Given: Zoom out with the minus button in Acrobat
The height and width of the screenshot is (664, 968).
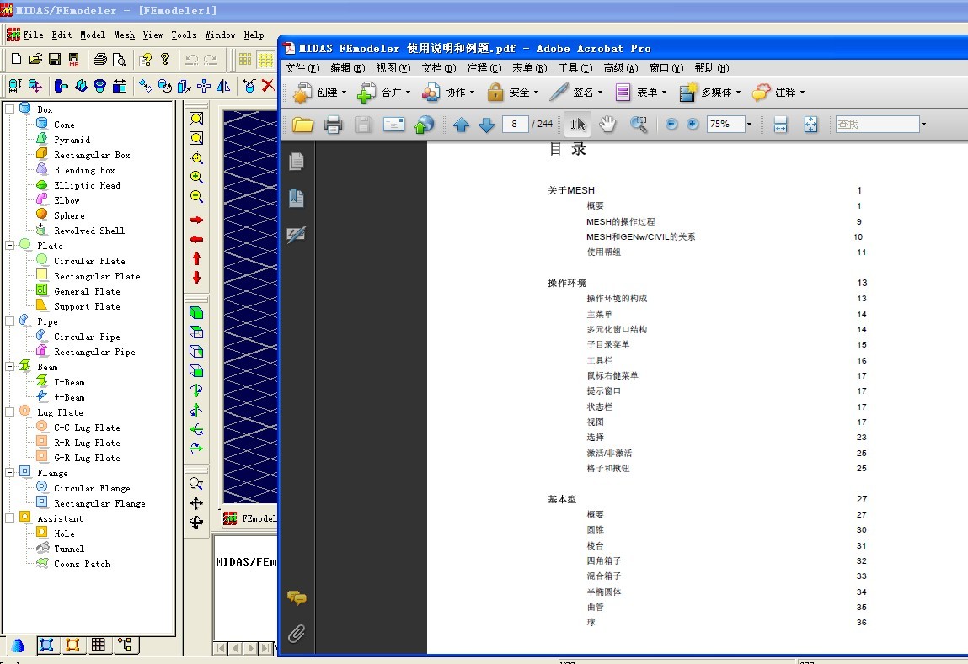Looking at the screenshot, I should [x=671, y=125].
